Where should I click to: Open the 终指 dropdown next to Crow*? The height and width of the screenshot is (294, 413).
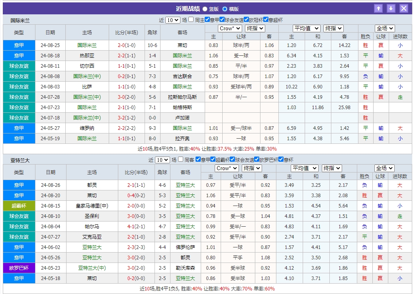pyautogui.click(x=254, y=28)
